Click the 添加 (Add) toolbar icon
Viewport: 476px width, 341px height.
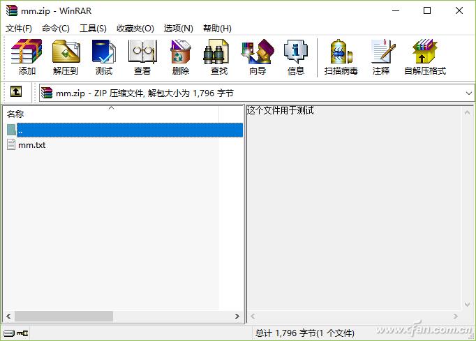(27, 57)
